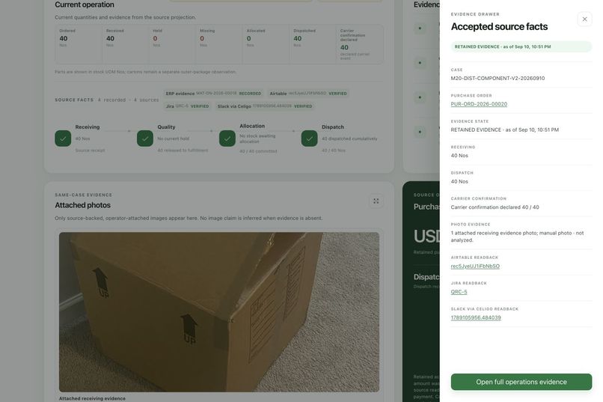This screenshot has height=402, width=603.
Task: Click the photo evidence description text
Action: 517,237
